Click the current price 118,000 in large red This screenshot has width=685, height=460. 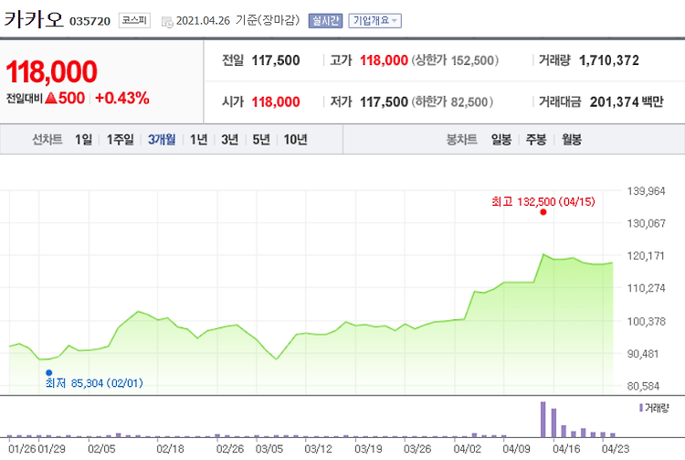[x=51, y=71]
